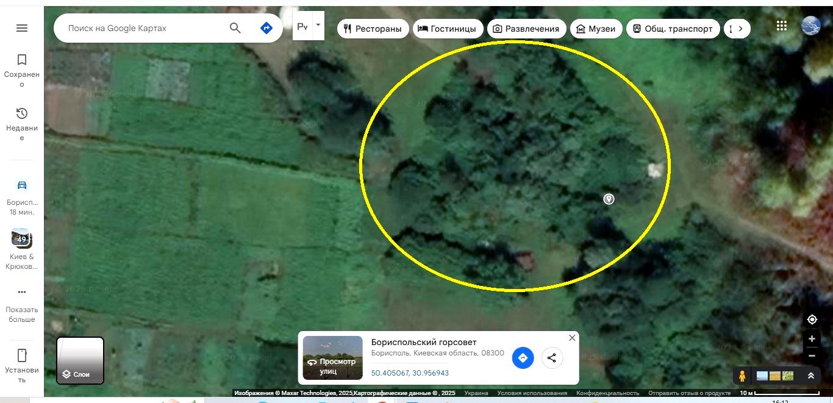
Task: Expand the imagery strip with double chevron
Action: click(811, 376)
